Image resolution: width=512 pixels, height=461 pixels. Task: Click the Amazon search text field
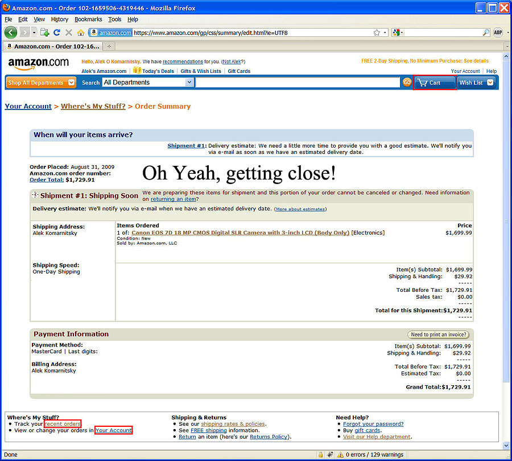click(x=298, y=83)
